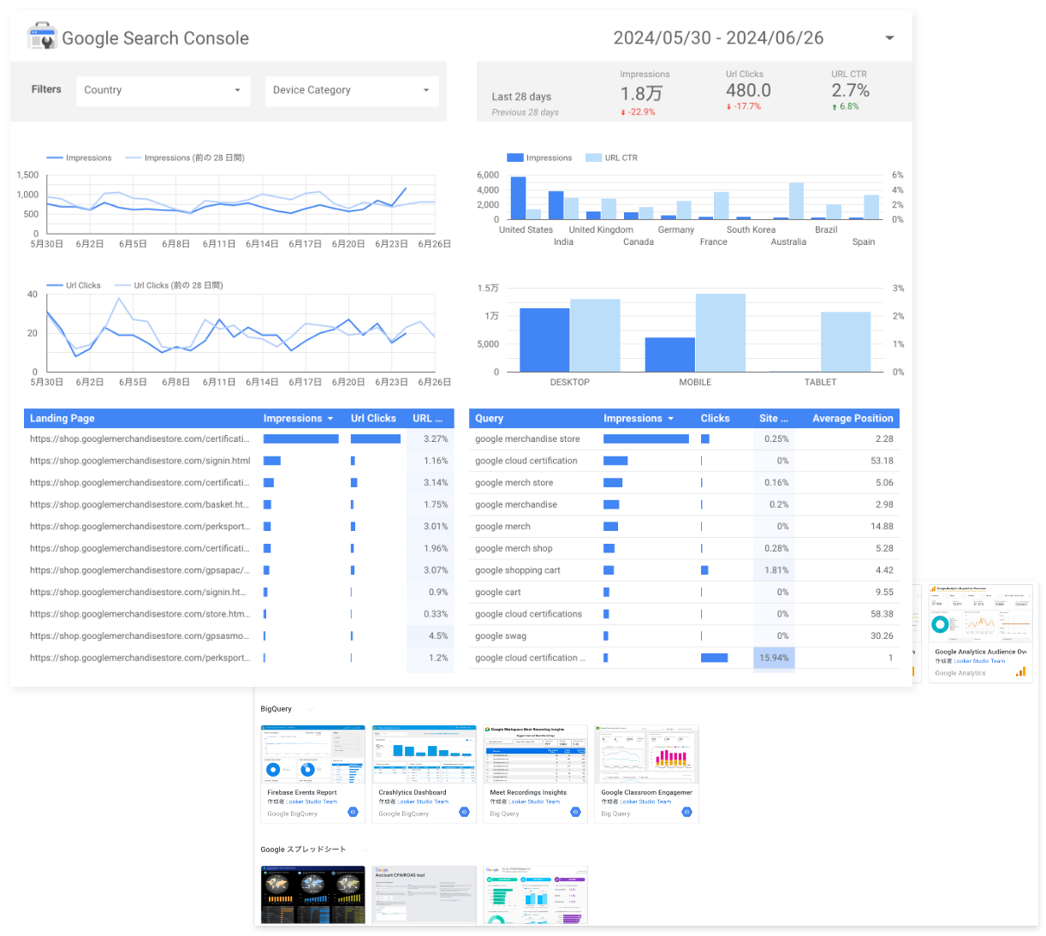The width and height of the screenshot is (1046, 936).
Task: Select the signin.html landing page URL
Action: [140, 462]
